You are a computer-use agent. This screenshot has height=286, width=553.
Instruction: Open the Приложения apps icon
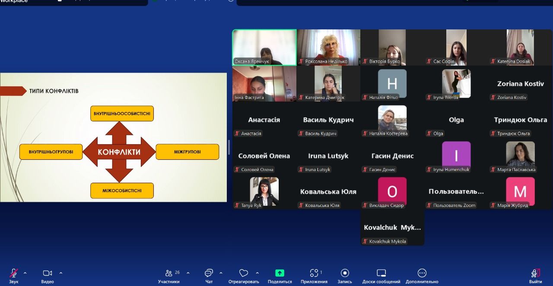click(x=314, y=273)
